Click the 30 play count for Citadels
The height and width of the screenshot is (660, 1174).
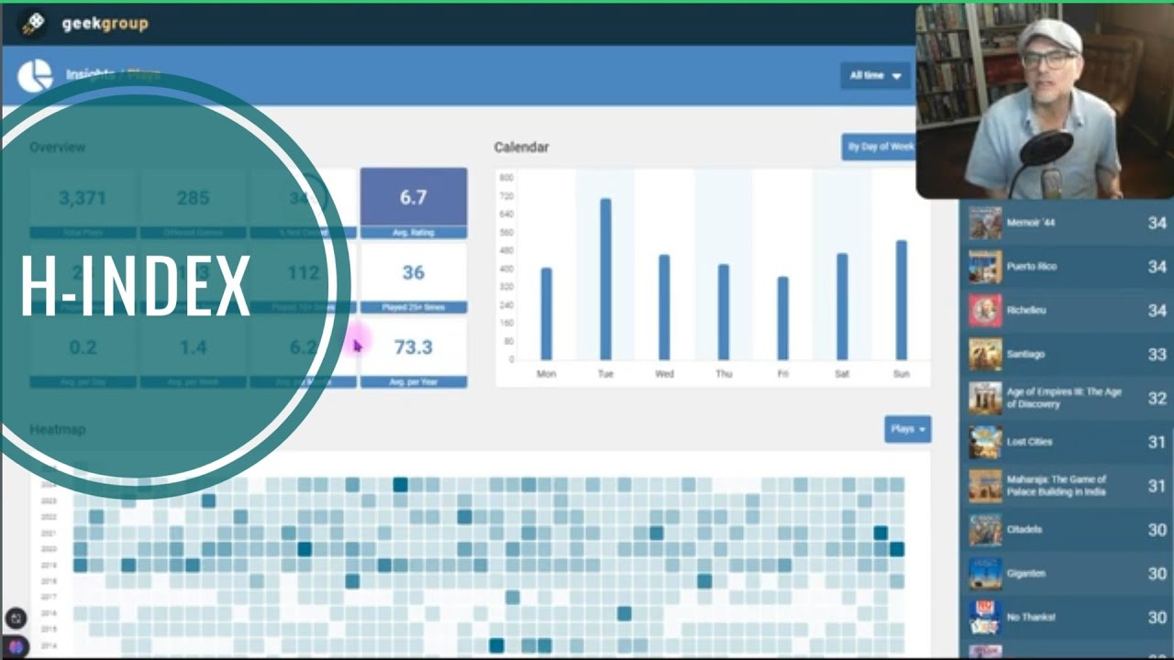(1157, 530)
